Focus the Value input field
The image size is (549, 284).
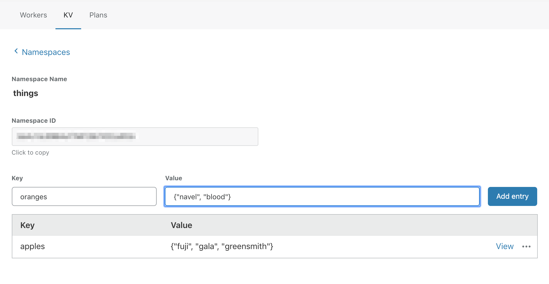click(322, 197)
